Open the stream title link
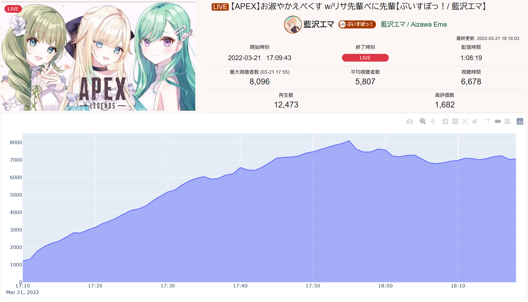Screen dimensions: 528x302 click(x=349, y=7)
